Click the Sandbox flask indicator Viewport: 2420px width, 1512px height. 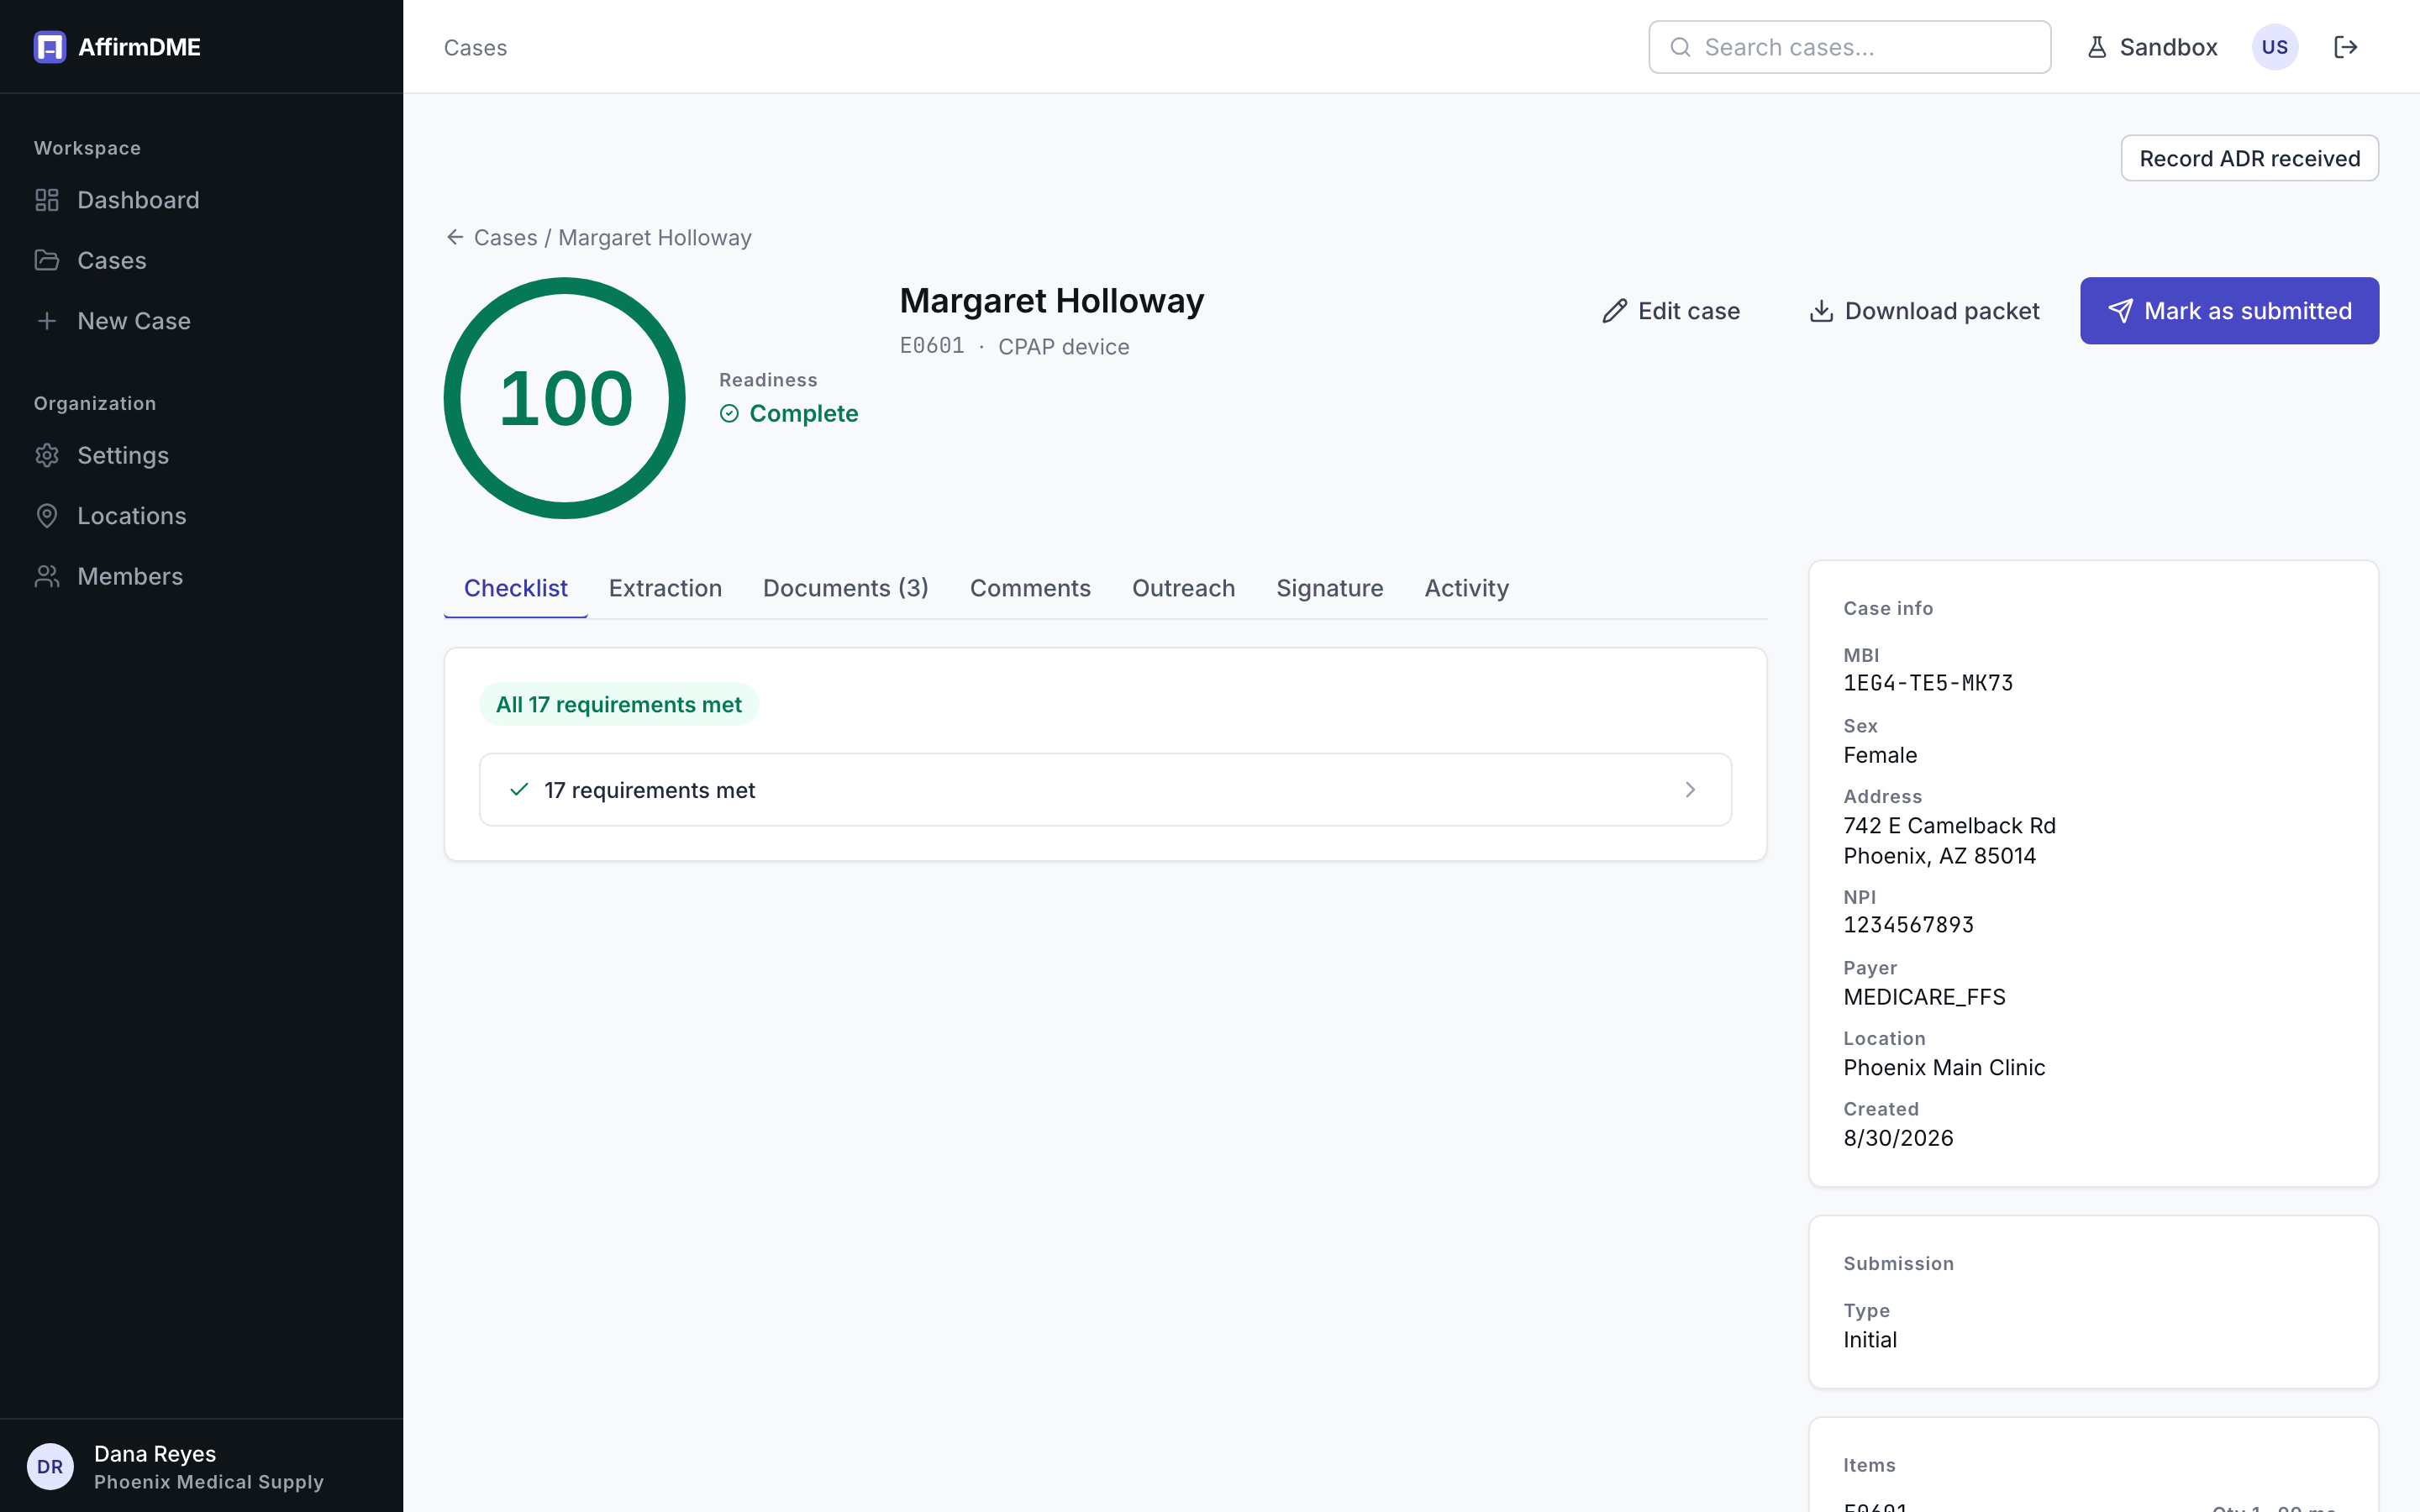(x=2152, y=47)
